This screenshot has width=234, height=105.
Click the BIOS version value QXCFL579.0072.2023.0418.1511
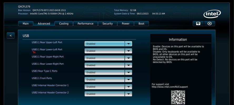point(49,10)
